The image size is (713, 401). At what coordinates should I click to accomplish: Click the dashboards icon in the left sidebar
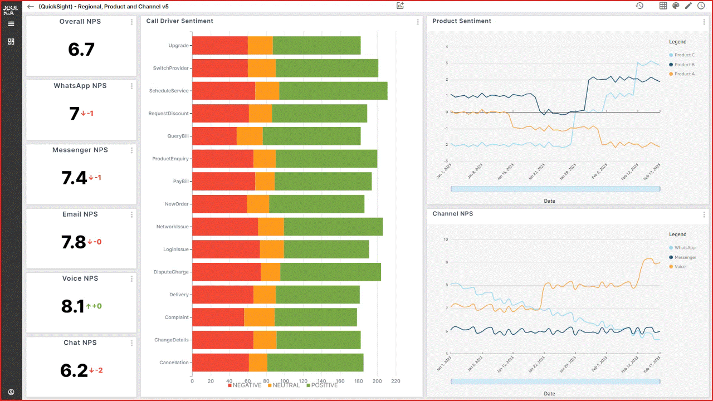[11, 41]
